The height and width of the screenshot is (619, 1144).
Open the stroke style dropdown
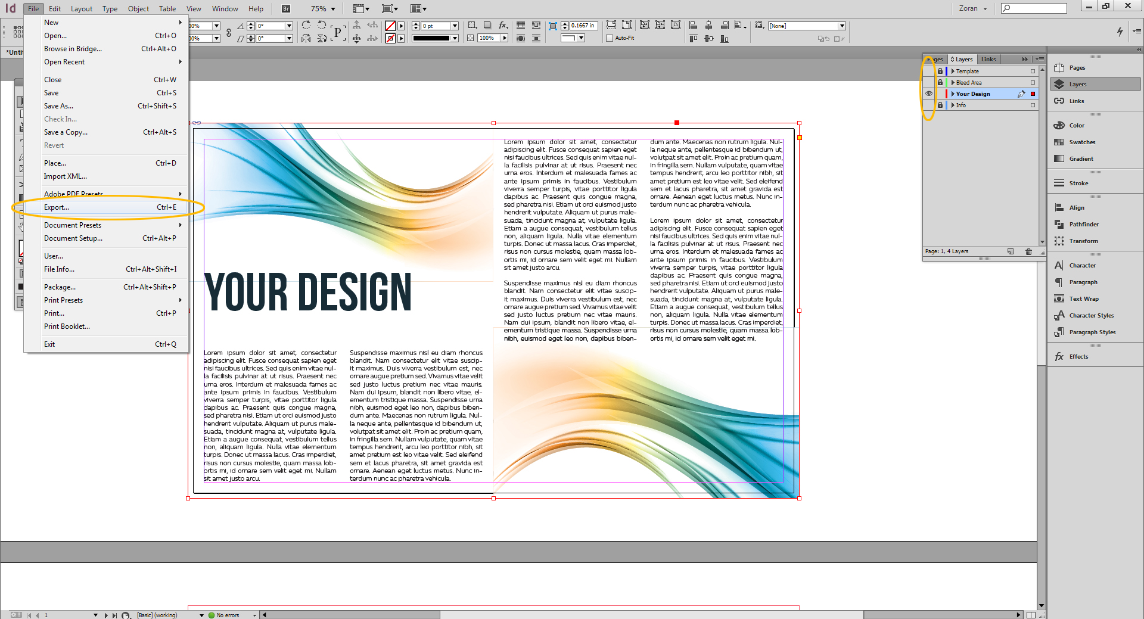tap(454, 38)
